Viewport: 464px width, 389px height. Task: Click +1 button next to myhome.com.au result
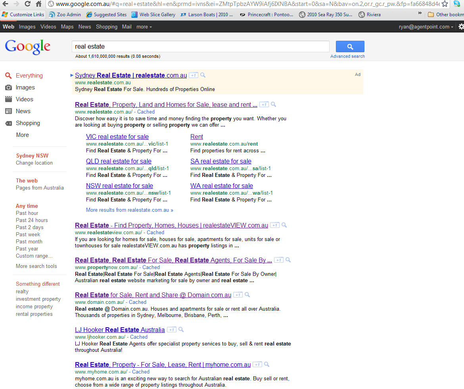coord(257,364)
